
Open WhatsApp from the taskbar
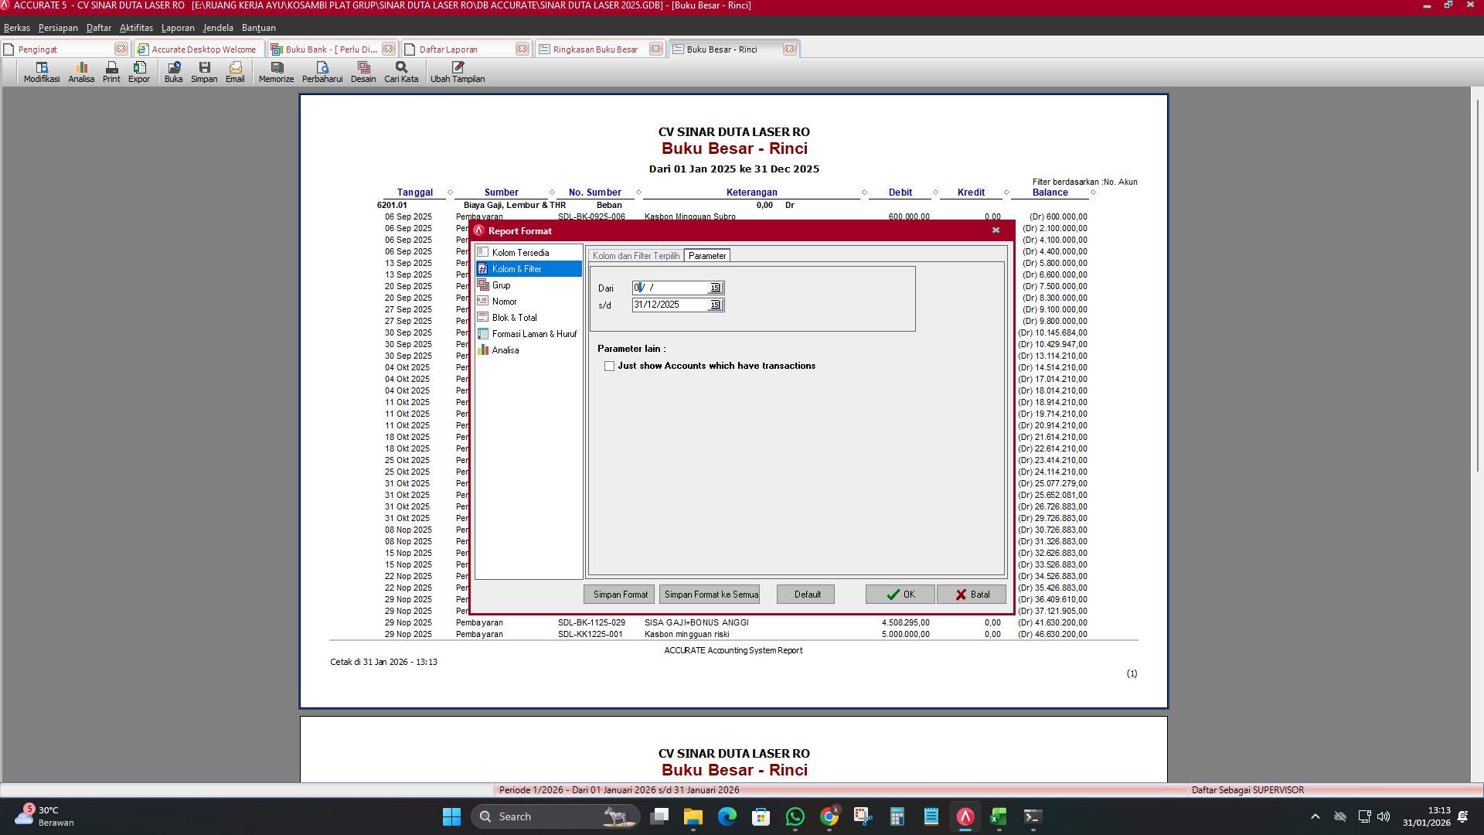(795, 817)
